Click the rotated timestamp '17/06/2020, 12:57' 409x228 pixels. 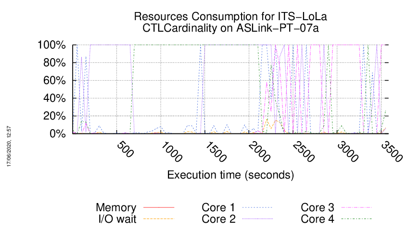pos(9,146)
